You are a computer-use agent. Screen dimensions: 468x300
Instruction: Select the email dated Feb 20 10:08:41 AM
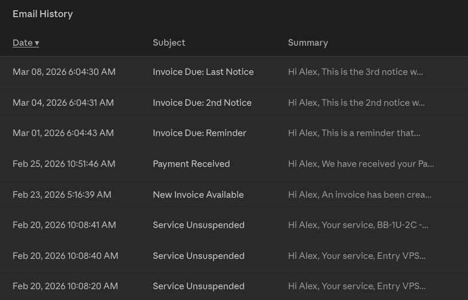64,225
